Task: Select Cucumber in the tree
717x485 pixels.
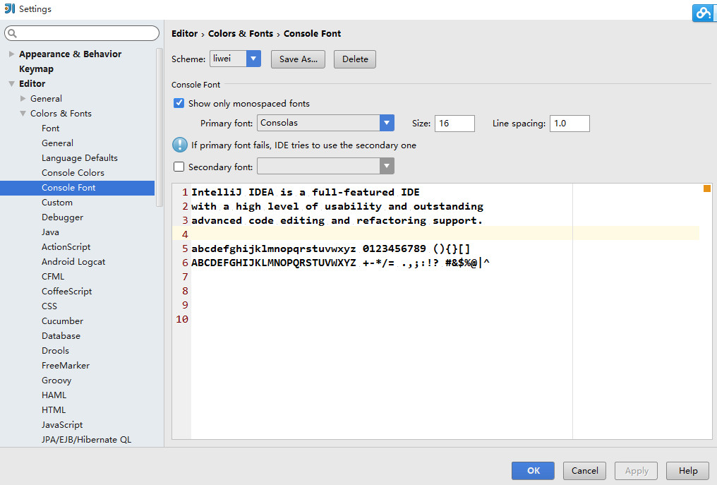Action: (62, 321)
